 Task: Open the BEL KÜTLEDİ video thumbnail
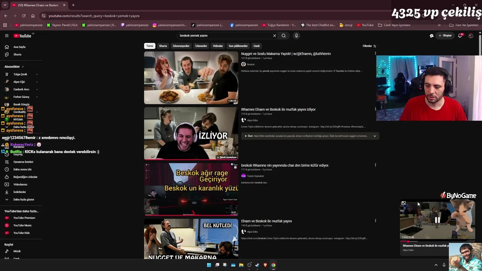tap(191, 239)
